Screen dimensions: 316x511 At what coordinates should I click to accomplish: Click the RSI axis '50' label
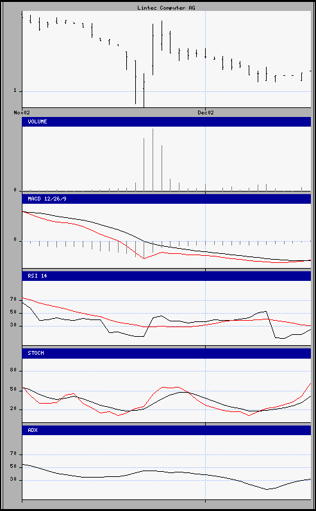click(x=13, y=312)
